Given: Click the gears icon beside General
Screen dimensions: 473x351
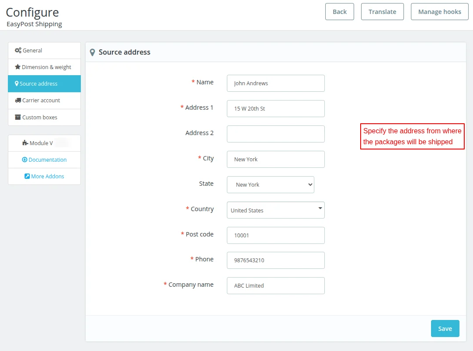Looking at the screenshot, I should click(x=18, y=50).
